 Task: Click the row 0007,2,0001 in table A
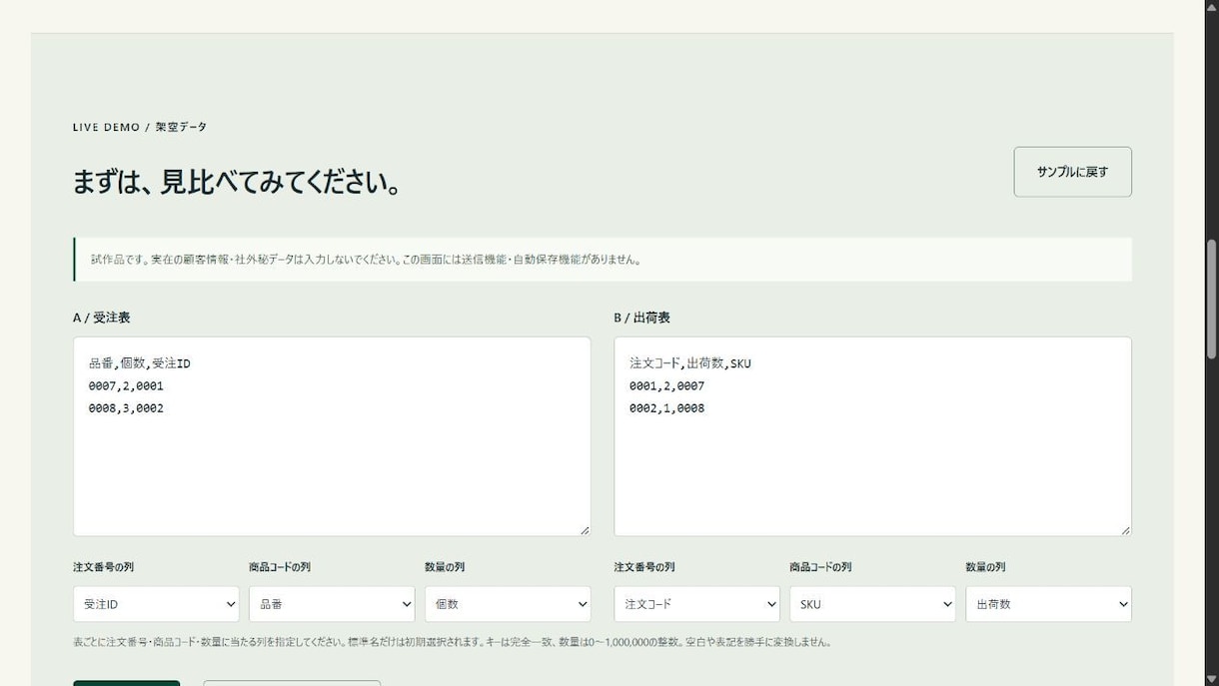tap(126, 385)
